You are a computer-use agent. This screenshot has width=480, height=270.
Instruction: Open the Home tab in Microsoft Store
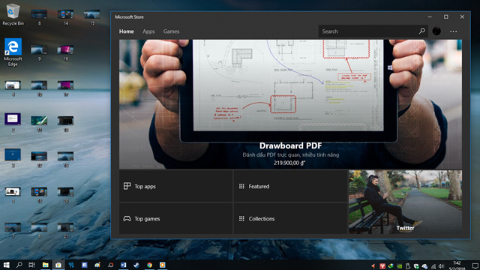(x=127, y=31)
